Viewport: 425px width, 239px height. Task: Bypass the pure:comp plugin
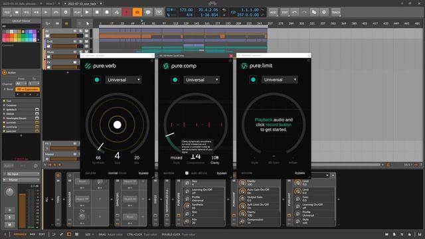point(221,173)
